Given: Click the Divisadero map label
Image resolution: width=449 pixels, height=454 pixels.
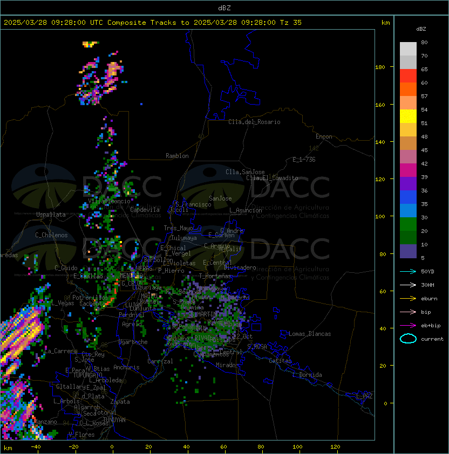Looking at the screenshot, I should coord(240,267).
